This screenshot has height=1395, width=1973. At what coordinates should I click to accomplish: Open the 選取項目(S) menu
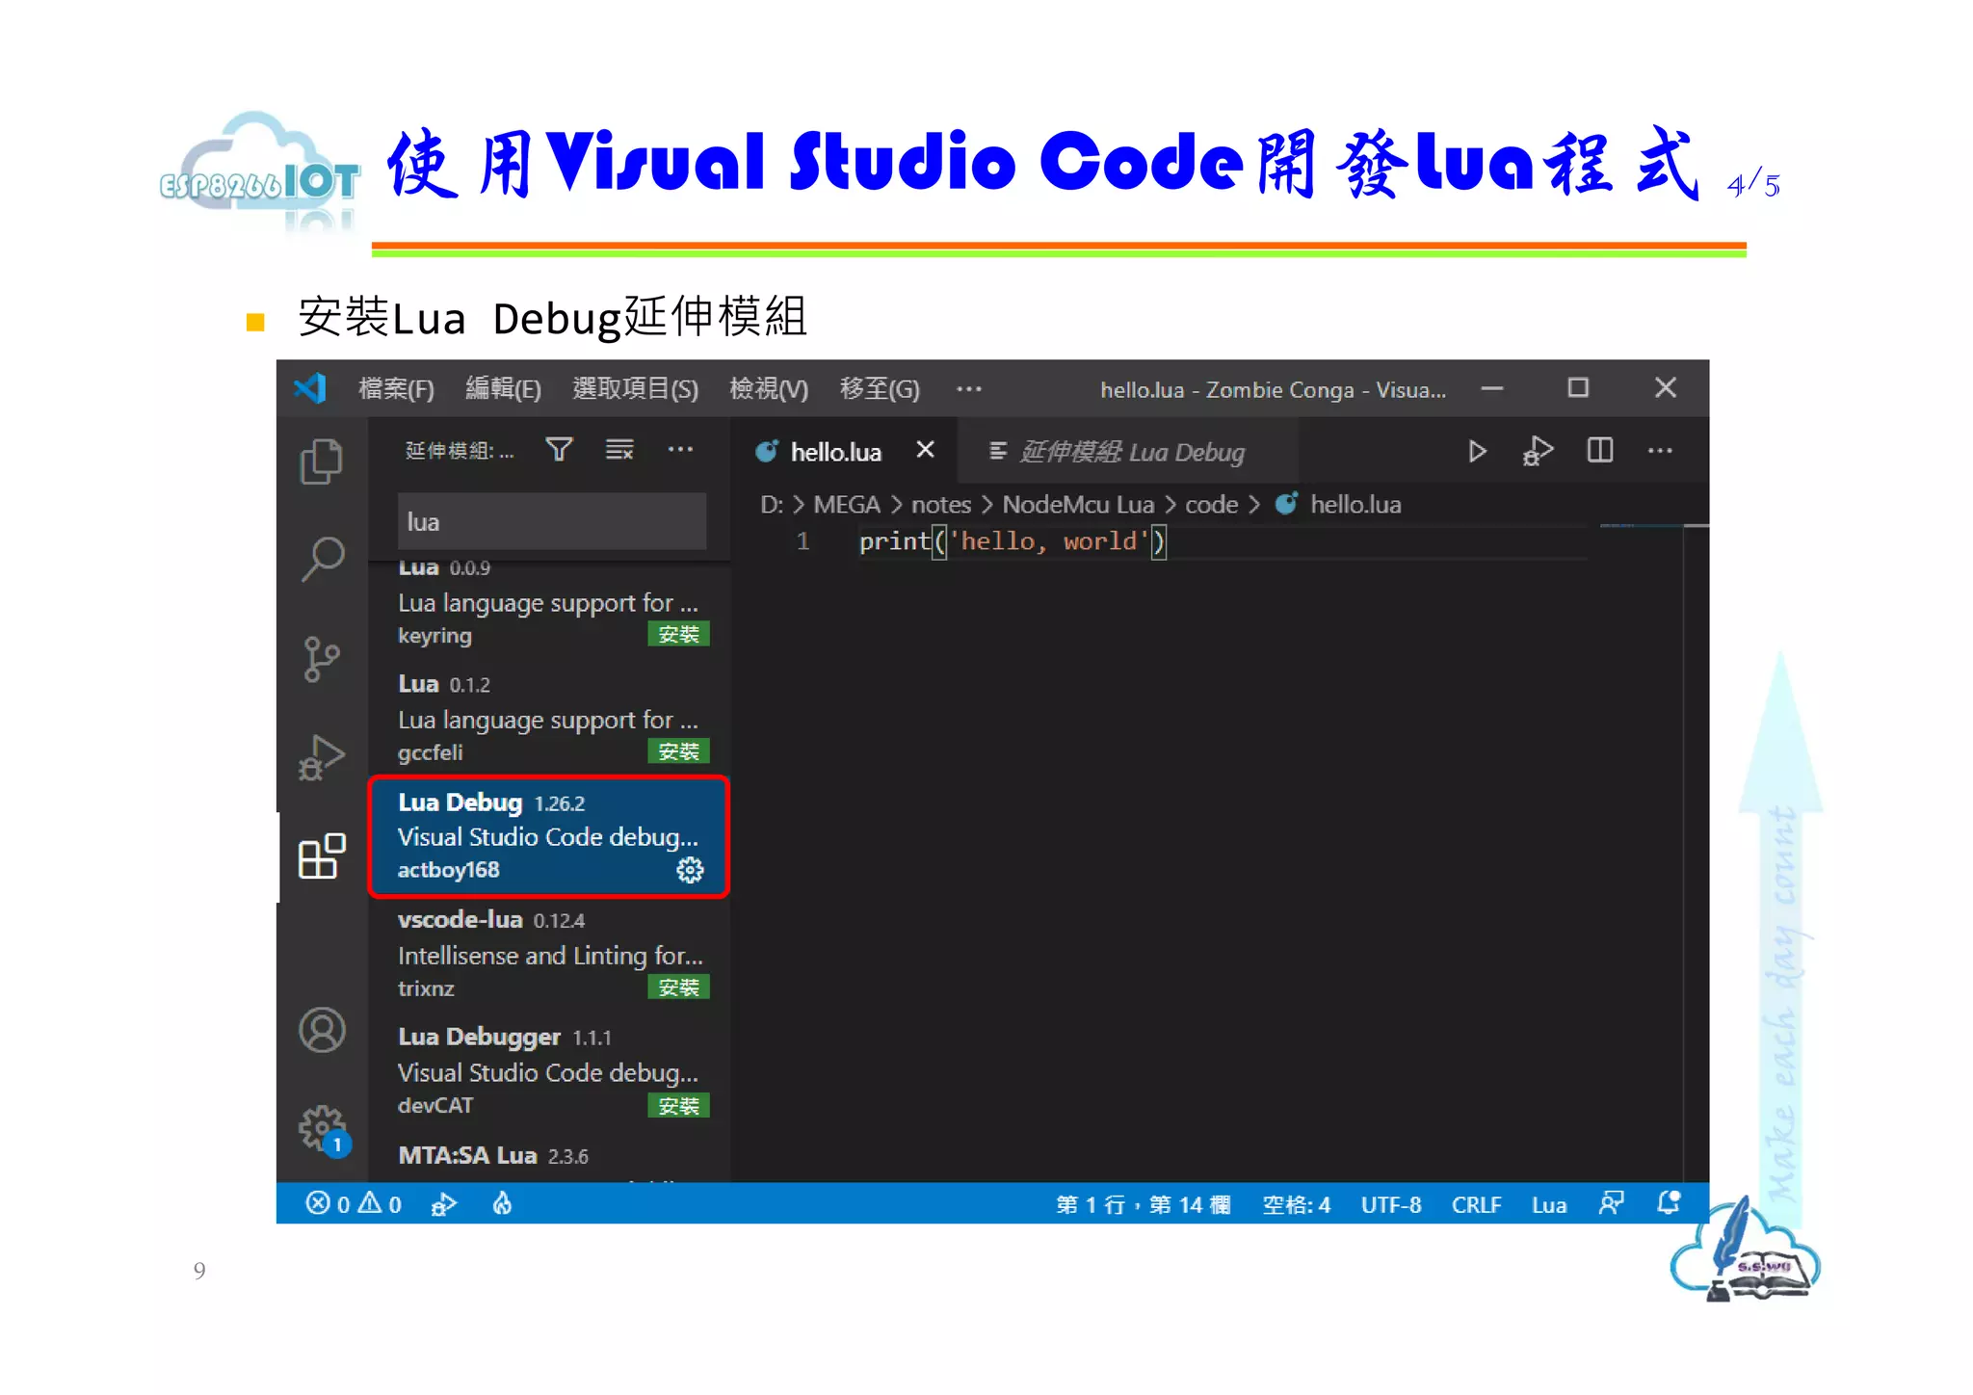click(x=635, y=389)
